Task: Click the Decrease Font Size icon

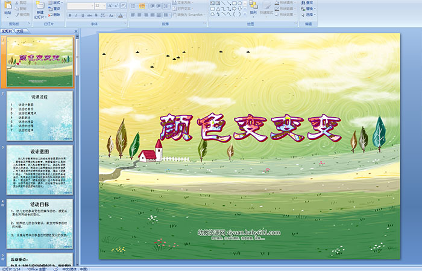Action: click(x=116, y=5)
